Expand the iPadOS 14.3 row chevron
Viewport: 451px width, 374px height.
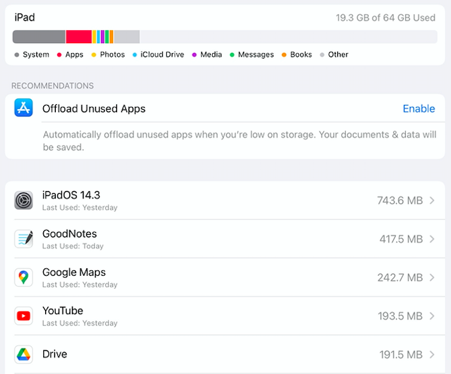[x=431, y=200]
